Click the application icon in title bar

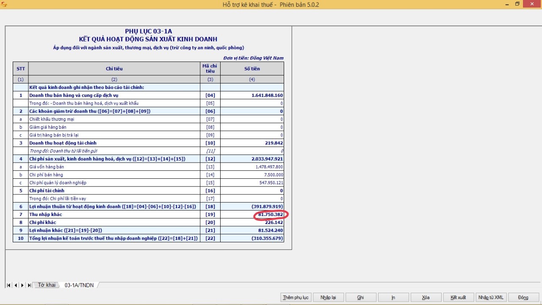5,4
